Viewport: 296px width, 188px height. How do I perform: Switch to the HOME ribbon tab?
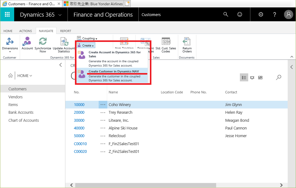coord(8,31)
